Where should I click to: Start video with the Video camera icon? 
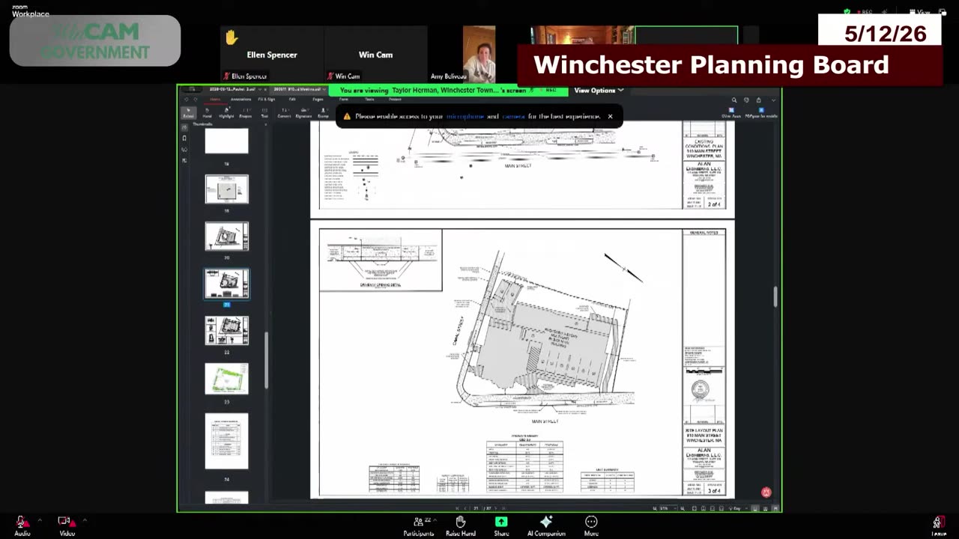(65, 522)
